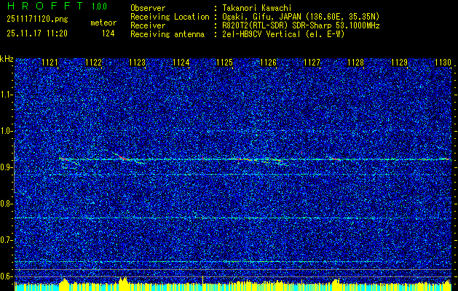This screenshot has height=291, width=458.
Task: Click the meteor label
Action: pos(103,23)
